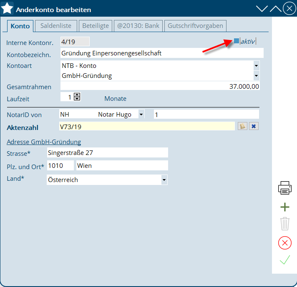The image size is (297, 287).
Task: Click the star icon in title bar
Action: pyautogui.click(x=8, y=9)
